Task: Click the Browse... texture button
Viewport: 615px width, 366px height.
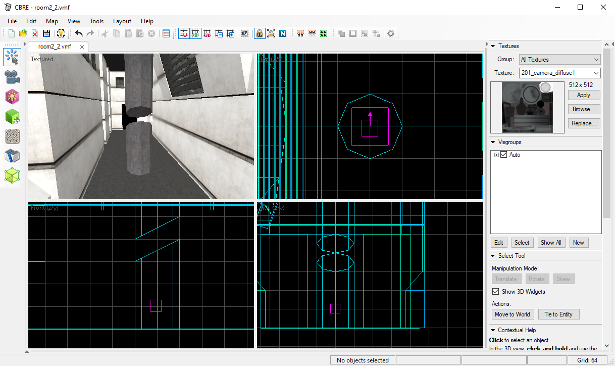Action: [584, 109]
